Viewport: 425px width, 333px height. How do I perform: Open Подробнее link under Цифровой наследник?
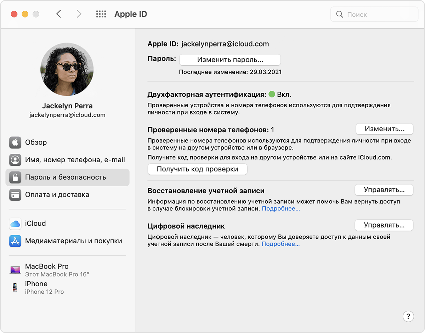pyautogui.click(x=280, y=244)
